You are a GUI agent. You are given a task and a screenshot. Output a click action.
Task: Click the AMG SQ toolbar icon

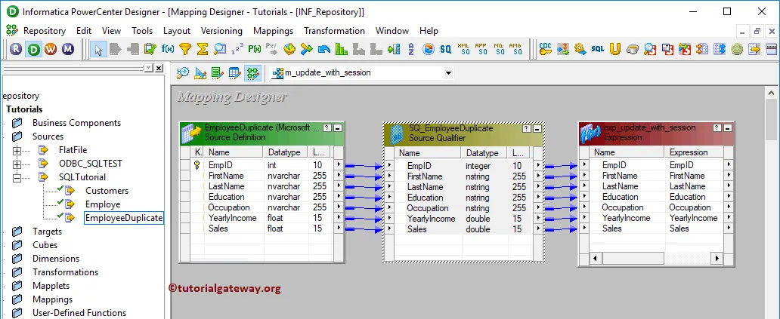click(515, 49)
